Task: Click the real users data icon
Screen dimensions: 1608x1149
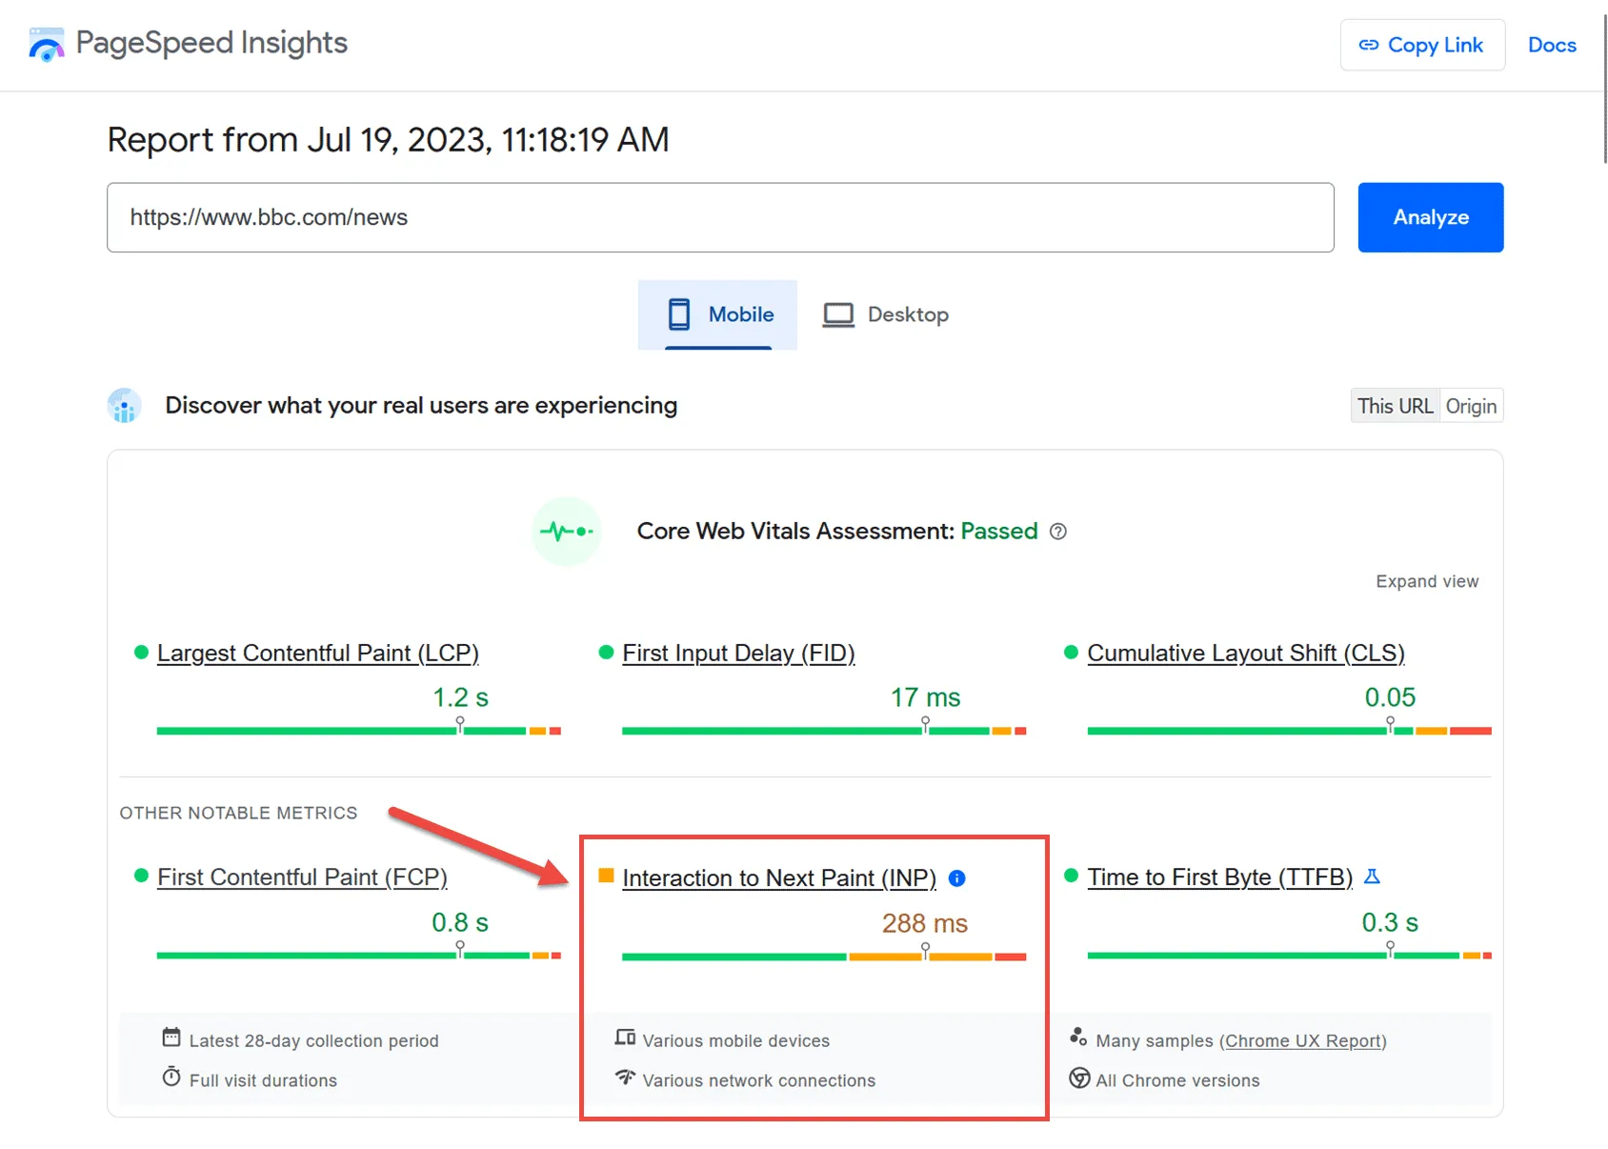Action: [124, 406]
